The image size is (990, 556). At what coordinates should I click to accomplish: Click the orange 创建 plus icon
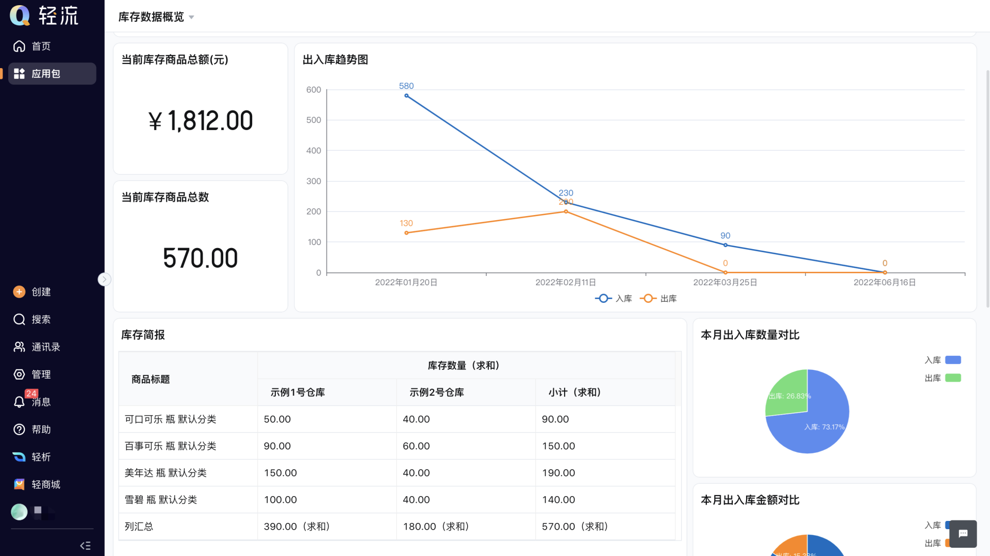coord(19,292)
